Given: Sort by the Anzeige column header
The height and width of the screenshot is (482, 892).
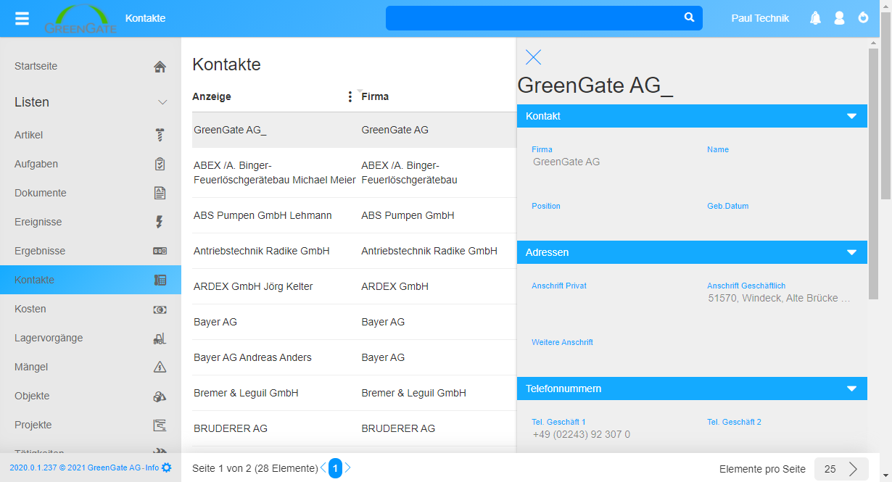Looking at the screenshot, I should [x=212, y=96].
